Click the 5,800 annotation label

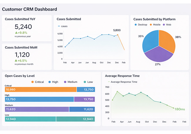pyautogui.click(x=117, y=30)
